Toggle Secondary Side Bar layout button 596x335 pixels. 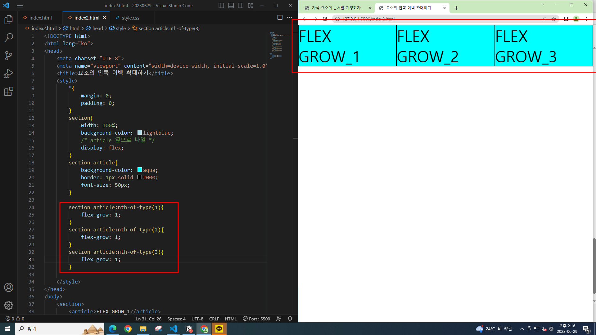pyautogui.click(x=241, y=6)
